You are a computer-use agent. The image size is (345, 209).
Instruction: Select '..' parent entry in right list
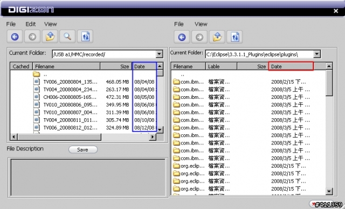[x=183, y=75]
